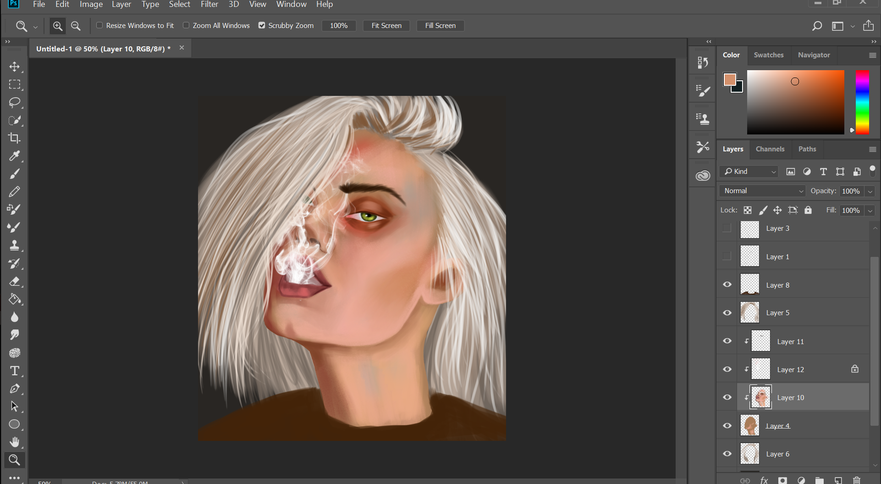Select the Rectangular Marquee tool
The image size is (881, 484).
coord(15,84)
